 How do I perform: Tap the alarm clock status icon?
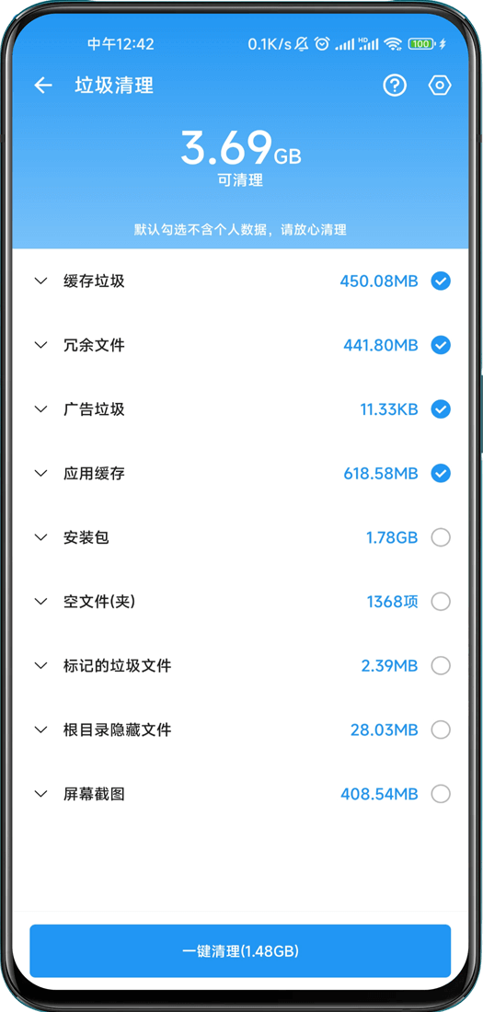(x=322, y=44)
